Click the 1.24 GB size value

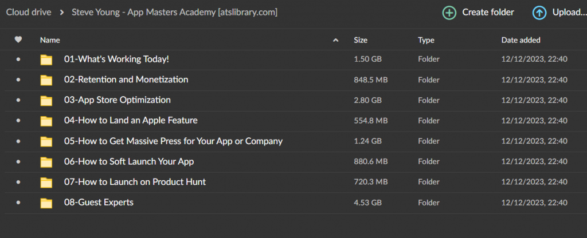tap(367, 141)
